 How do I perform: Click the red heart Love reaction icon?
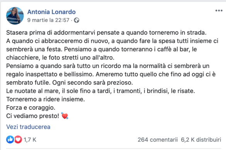18,140
